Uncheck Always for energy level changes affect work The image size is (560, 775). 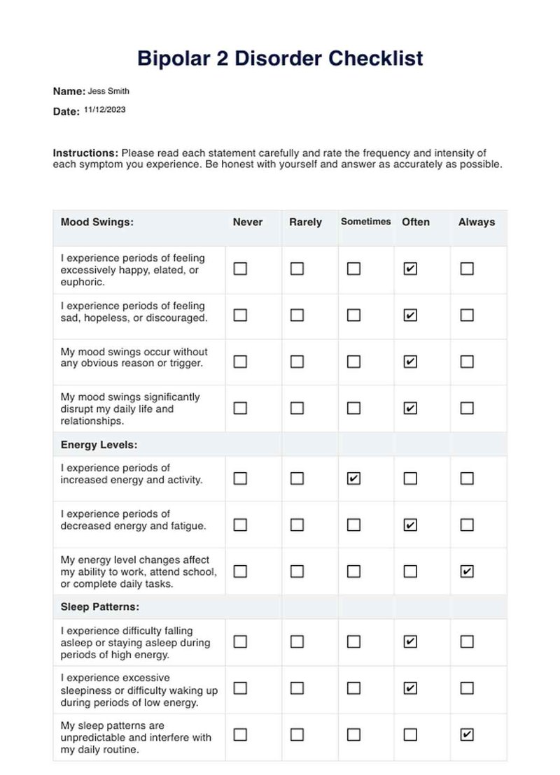pos(467,571)
